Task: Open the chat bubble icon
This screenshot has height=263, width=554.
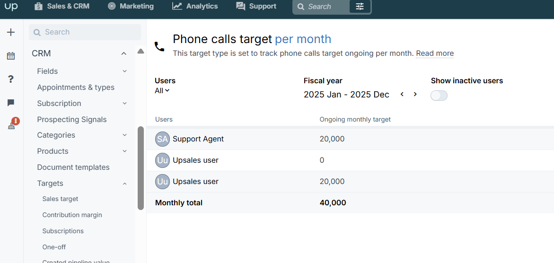Action: 11,103
